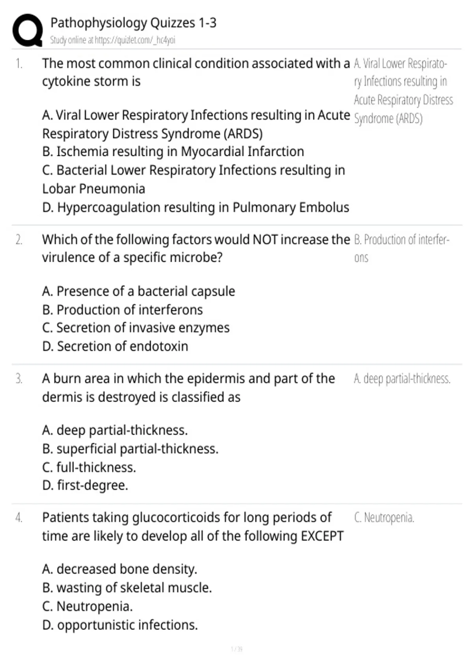473x671 pixels.
Task: Select option B. Production of interferons
Action: click(122, 310)
